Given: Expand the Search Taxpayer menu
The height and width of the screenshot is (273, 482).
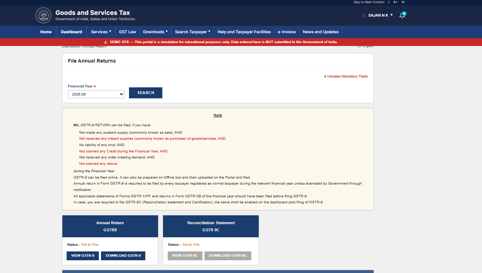Looking at the screenshot, I should (193, 32).
